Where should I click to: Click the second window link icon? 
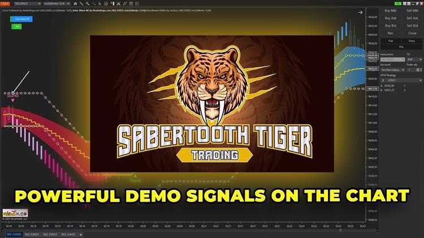409,3
